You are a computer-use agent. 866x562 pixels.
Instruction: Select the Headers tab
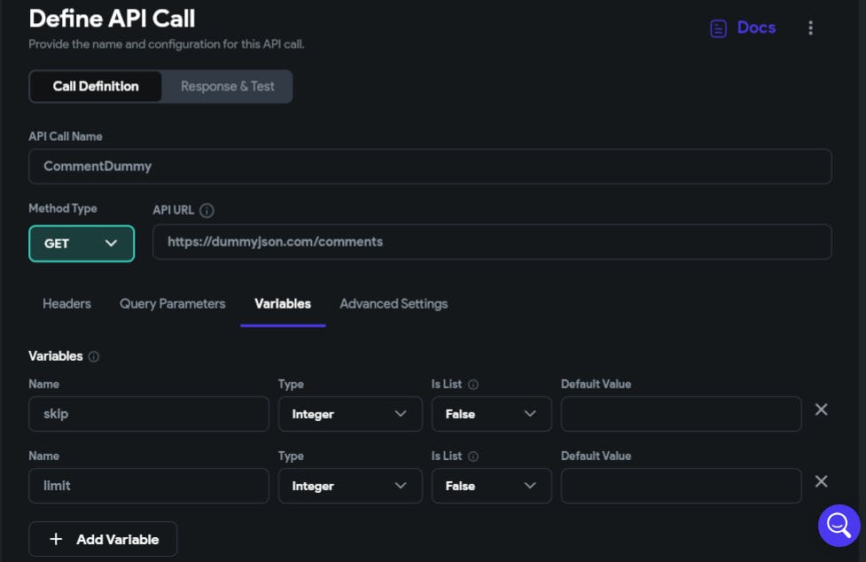point(66,304)
